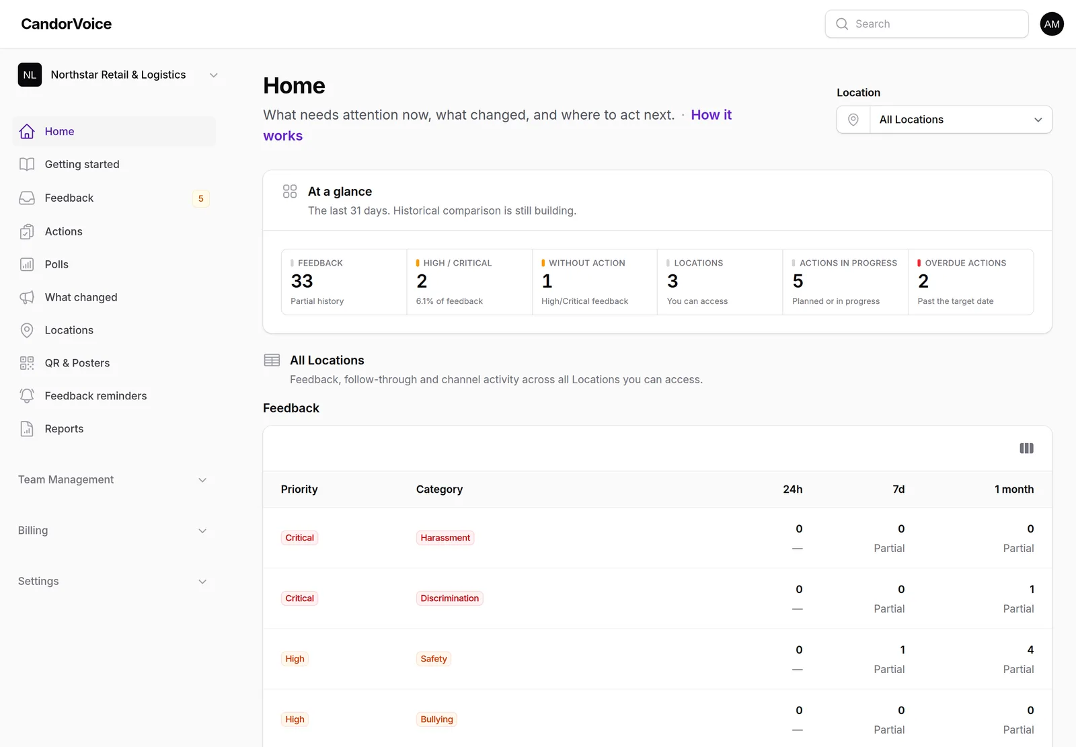Open the How it works link
1076x747 pixels.
(497, 126)
